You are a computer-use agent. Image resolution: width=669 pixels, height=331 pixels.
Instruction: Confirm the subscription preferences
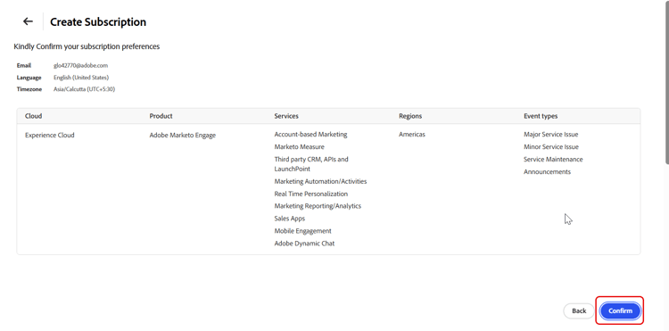pos(620,311)
